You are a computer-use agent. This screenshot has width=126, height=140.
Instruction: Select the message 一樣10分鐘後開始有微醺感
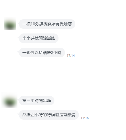point(47,24)
